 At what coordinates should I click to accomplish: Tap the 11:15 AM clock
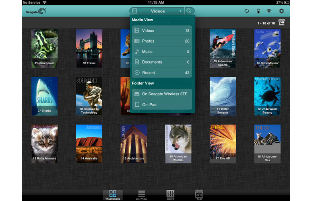tap(156, 2)
